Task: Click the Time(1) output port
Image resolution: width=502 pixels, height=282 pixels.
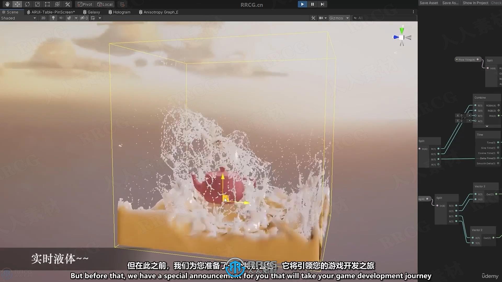Action: pos(498,143)
